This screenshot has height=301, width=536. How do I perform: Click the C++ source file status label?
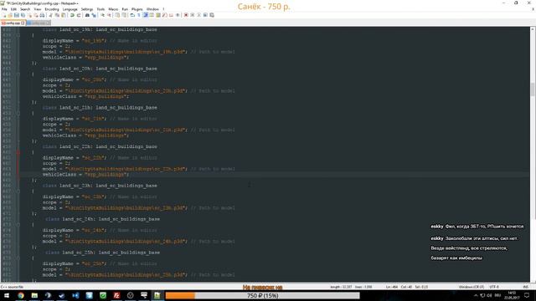(12, 287)
